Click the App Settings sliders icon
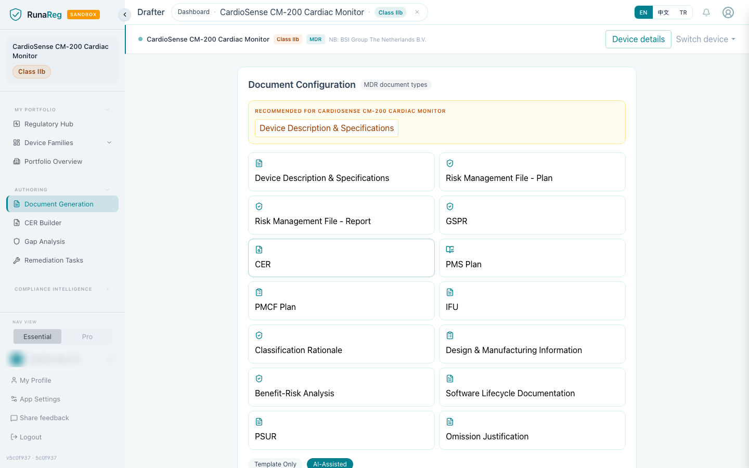Screen dimensions: 749x468 click(14, 399)
